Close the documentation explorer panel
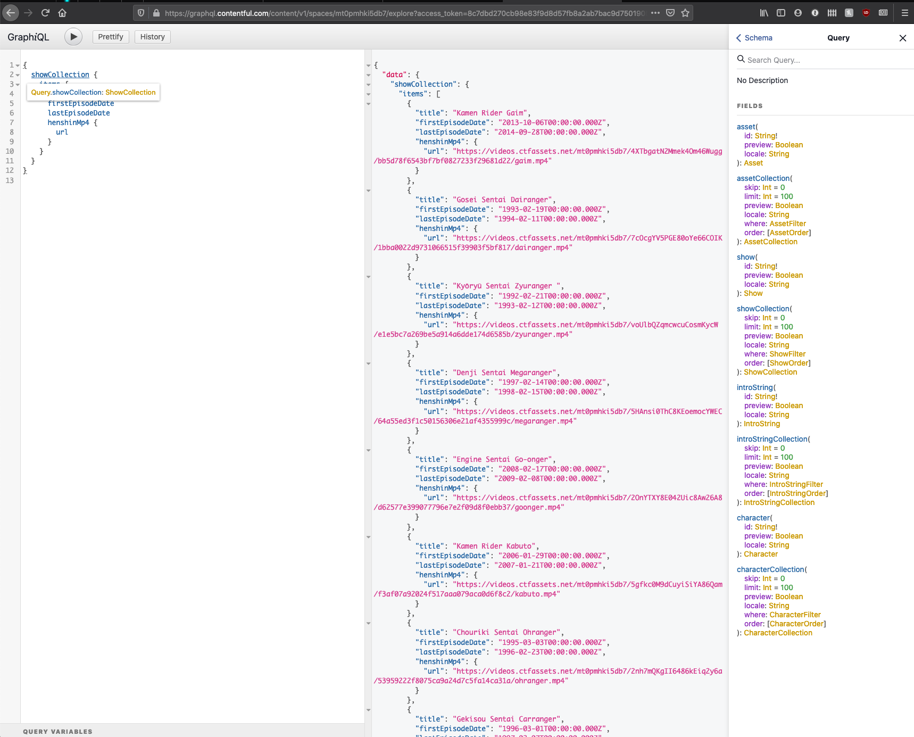914x737 pixels. 902,38
